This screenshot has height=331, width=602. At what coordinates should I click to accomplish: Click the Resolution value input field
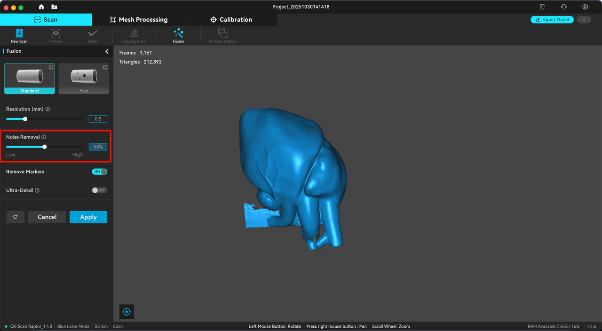coord(98,119)
